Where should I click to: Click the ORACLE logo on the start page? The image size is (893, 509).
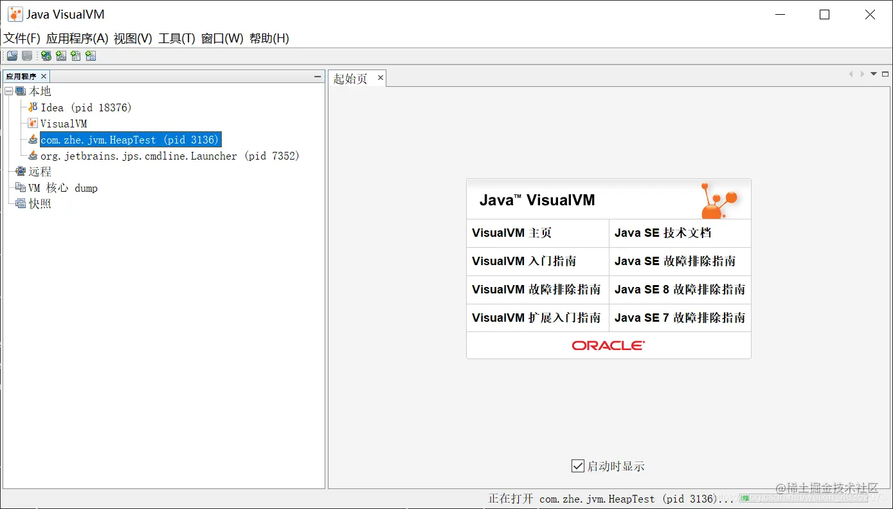(x=608, y=346)
